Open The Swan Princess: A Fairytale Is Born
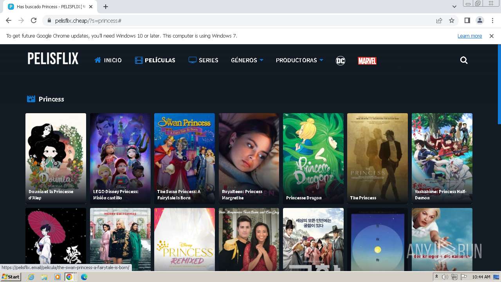Viewport: 501px width, 282px height. [x=184, y=158]
